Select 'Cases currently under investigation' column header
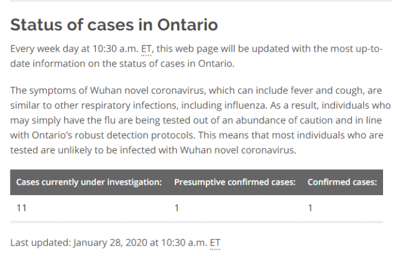 point(89,182)
